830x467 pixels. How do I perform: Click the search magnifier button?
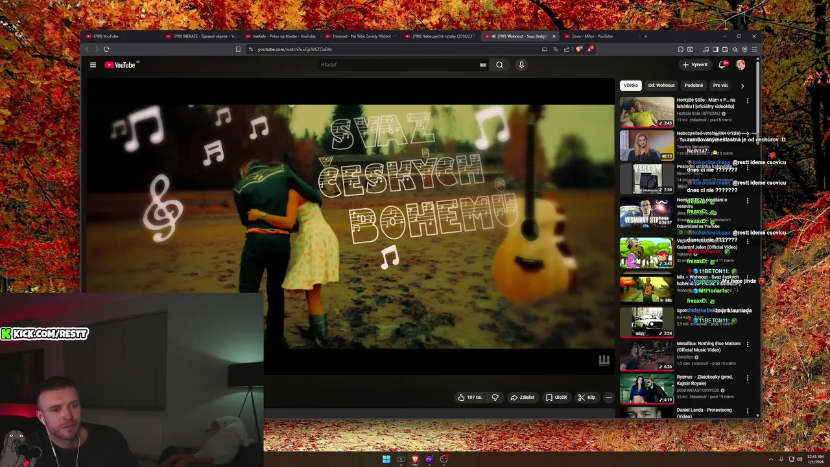(499, 65)
